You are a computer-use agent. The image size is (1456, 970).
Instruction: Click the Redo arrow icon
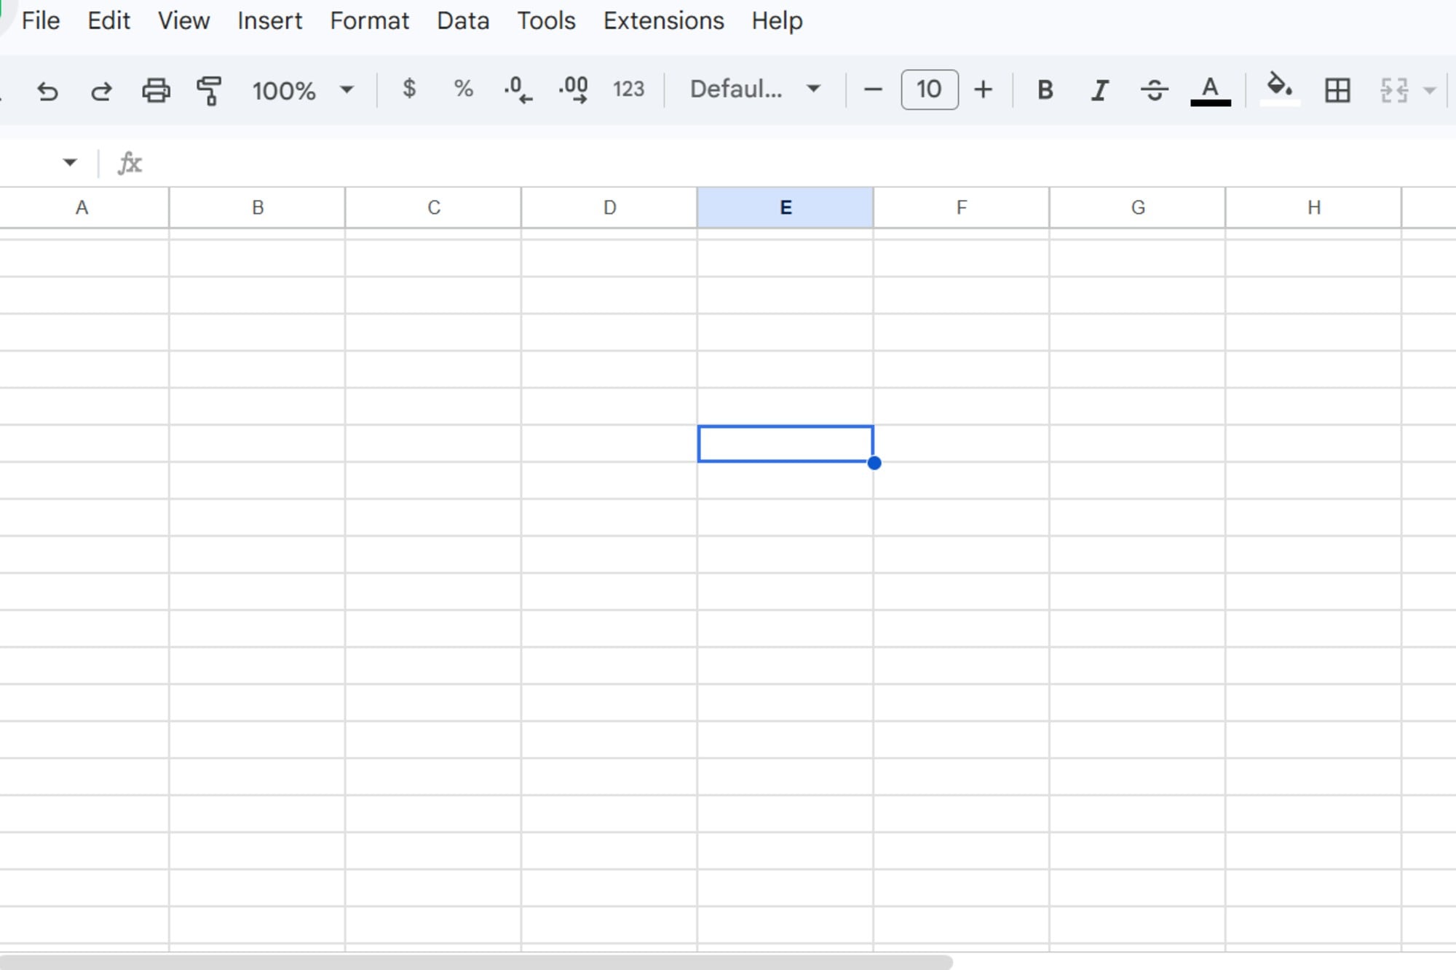[x=101, y=91]
